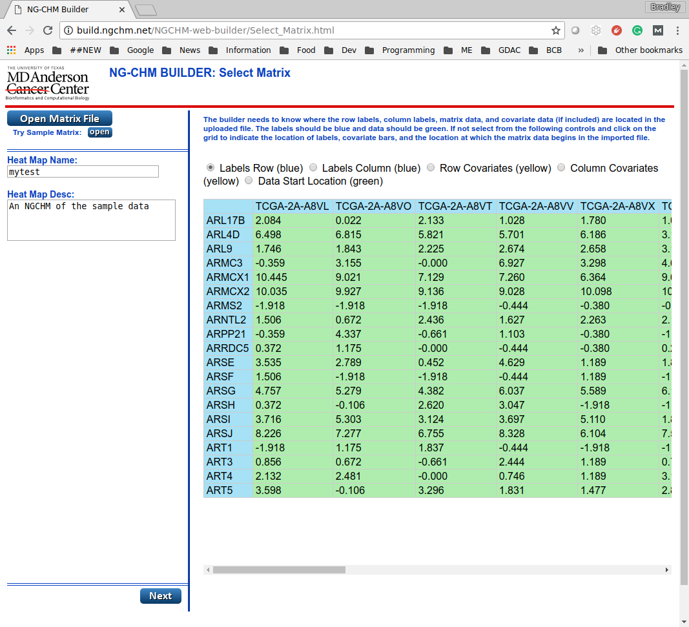The width and height of the screenshot is (689, 627).
Task: Open the Information bookmark folder
Action: tap(240, 50)
